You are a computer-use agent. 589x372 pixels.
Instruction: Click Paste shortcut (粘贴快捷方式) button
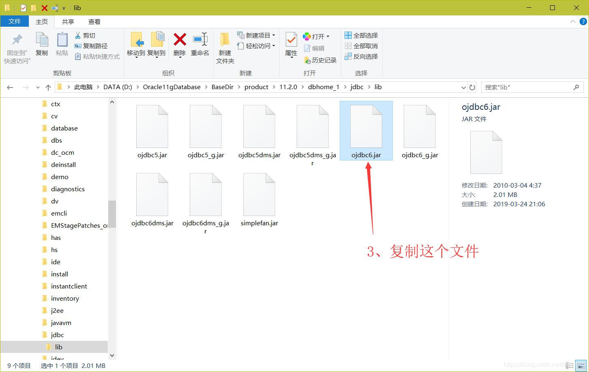pyautogui.click(x=97, y=56)
